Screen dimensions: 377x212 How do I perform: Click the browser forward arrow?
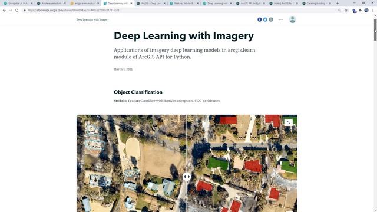point(11,11)
